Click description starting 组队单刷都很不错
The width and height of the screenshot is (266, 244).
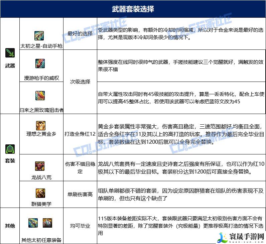(181, 195)
